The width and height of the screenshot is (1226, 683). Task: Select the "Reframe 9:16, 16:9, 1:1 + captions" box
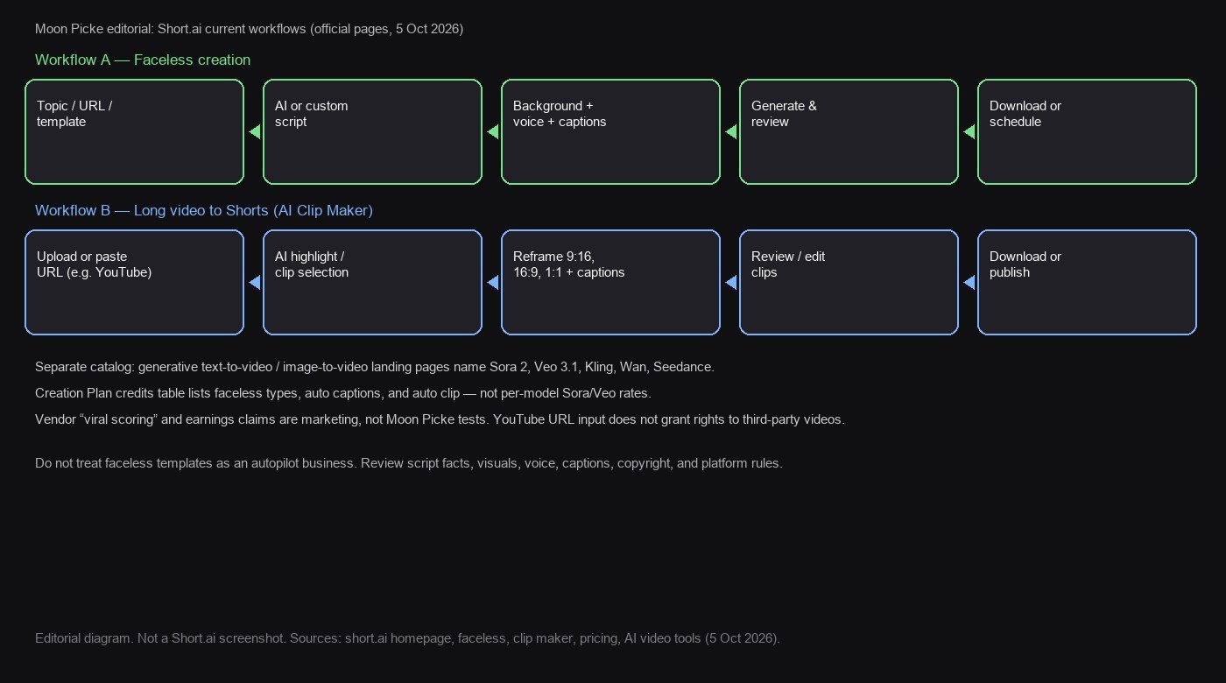click(x=610, y=283)
